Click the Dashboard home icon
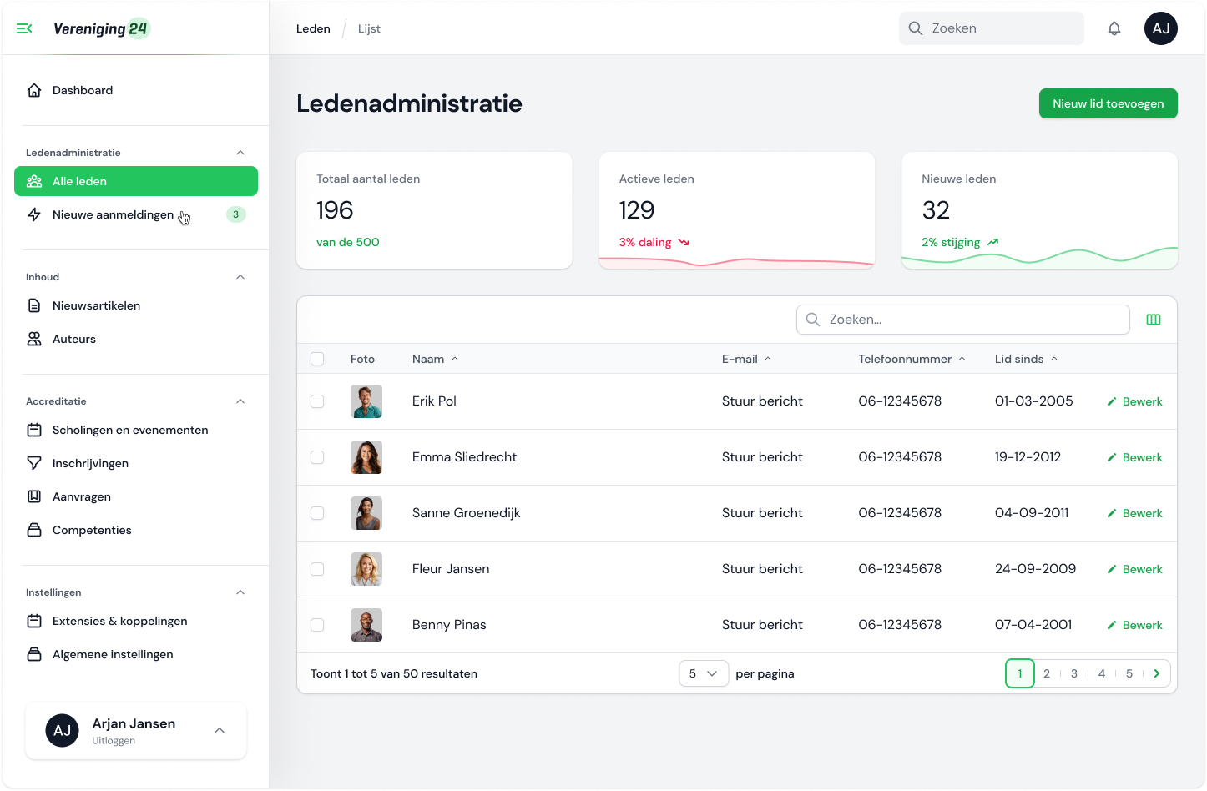The height and width of the screenshot is (791, 1207). pyautogui.click(x=34, y=90)
